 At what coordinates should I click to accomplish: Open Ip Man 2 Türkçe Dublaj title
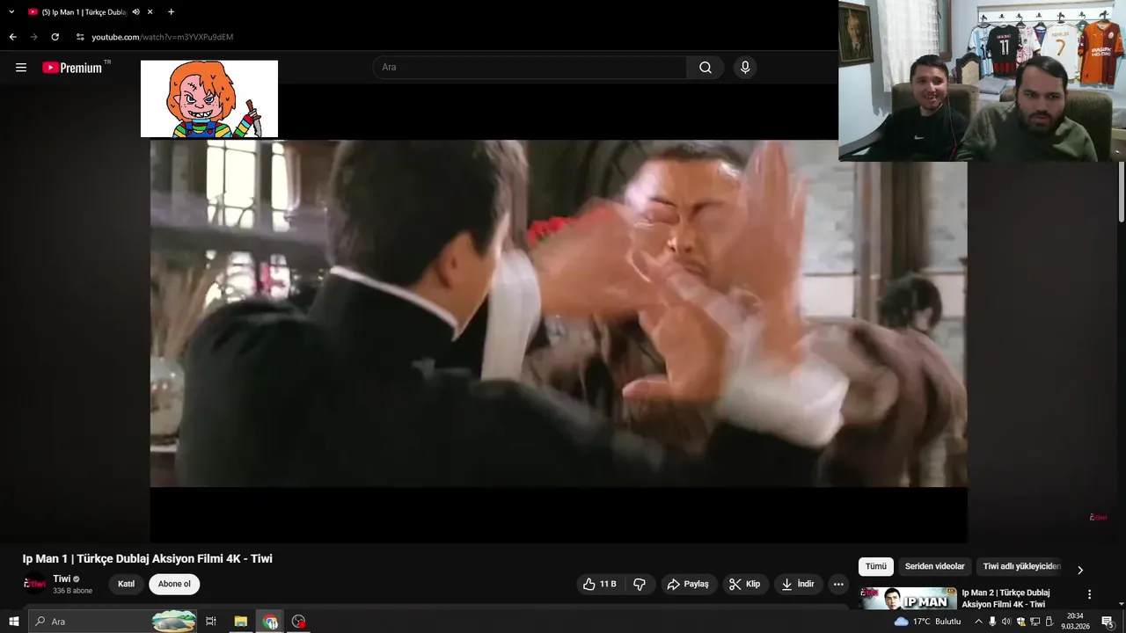point(1005,598)
